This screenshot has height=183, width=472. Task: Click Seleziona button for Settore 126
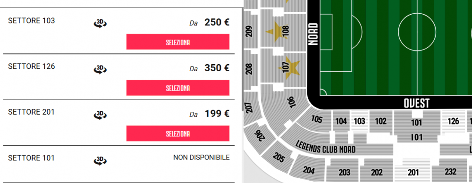(x=178, y=88)
